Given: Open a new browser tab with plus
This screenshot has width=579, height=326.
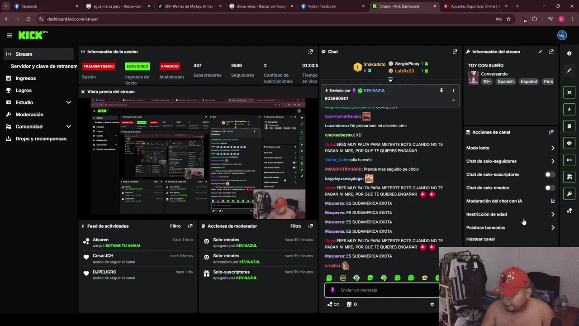Looking at the screenshot, I should tap(517, 6).
